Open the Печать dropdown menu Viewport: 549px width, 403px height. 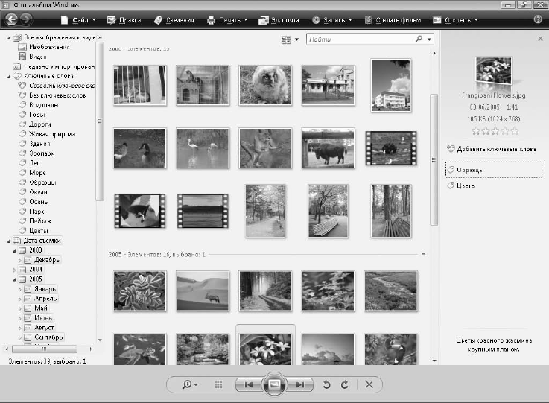coord(232,18)
